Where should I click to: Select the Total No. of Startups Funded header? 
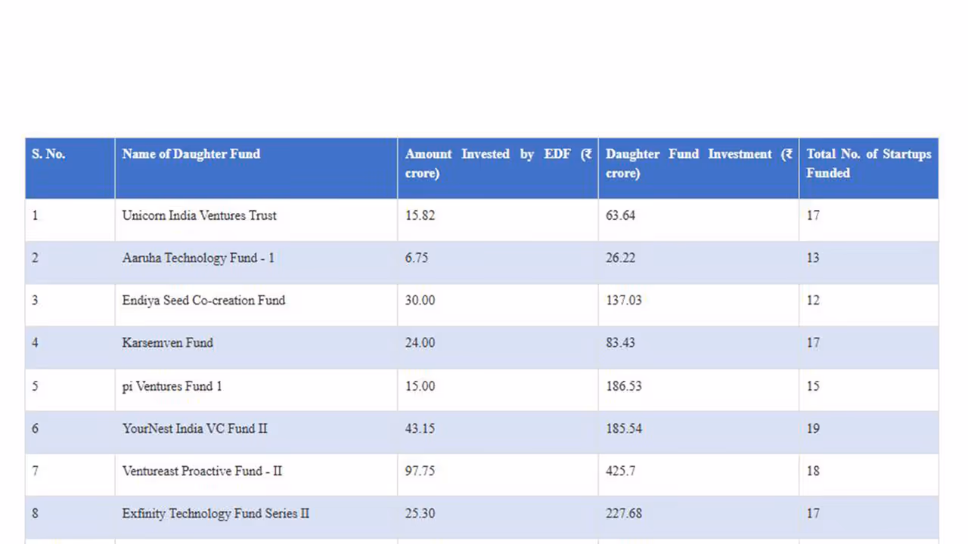coord(868,163)
